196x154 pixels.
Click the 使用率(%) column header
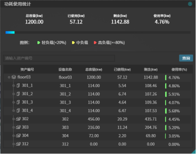[179, 70]
